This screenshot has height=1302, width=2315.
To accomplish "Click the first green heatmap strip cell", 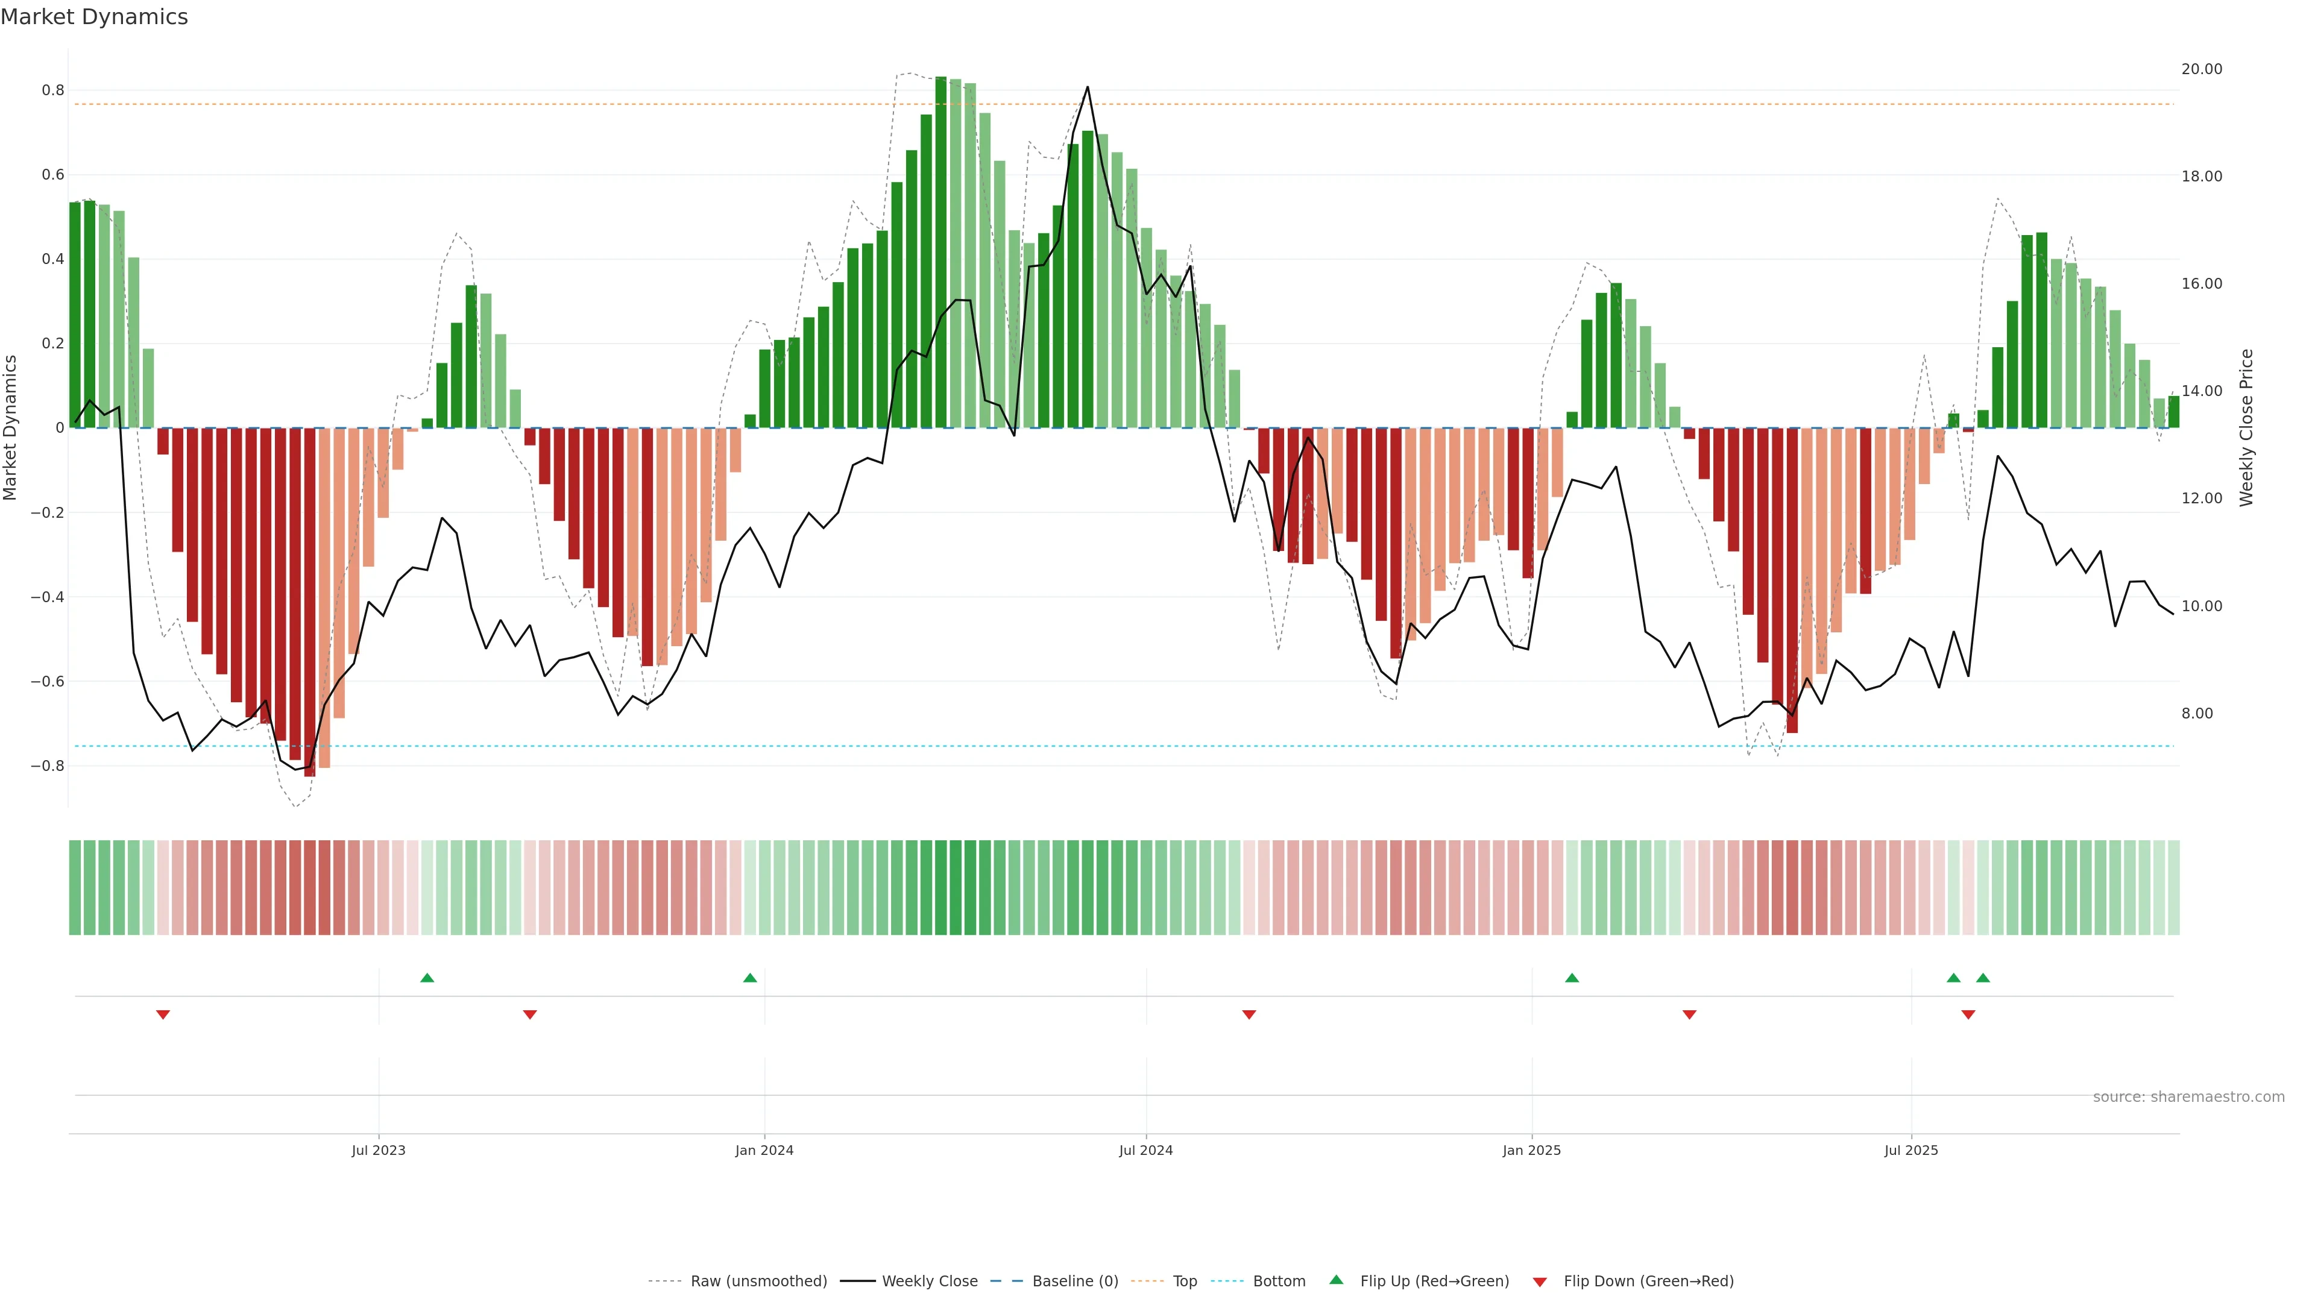I will (x=75, y=887).
